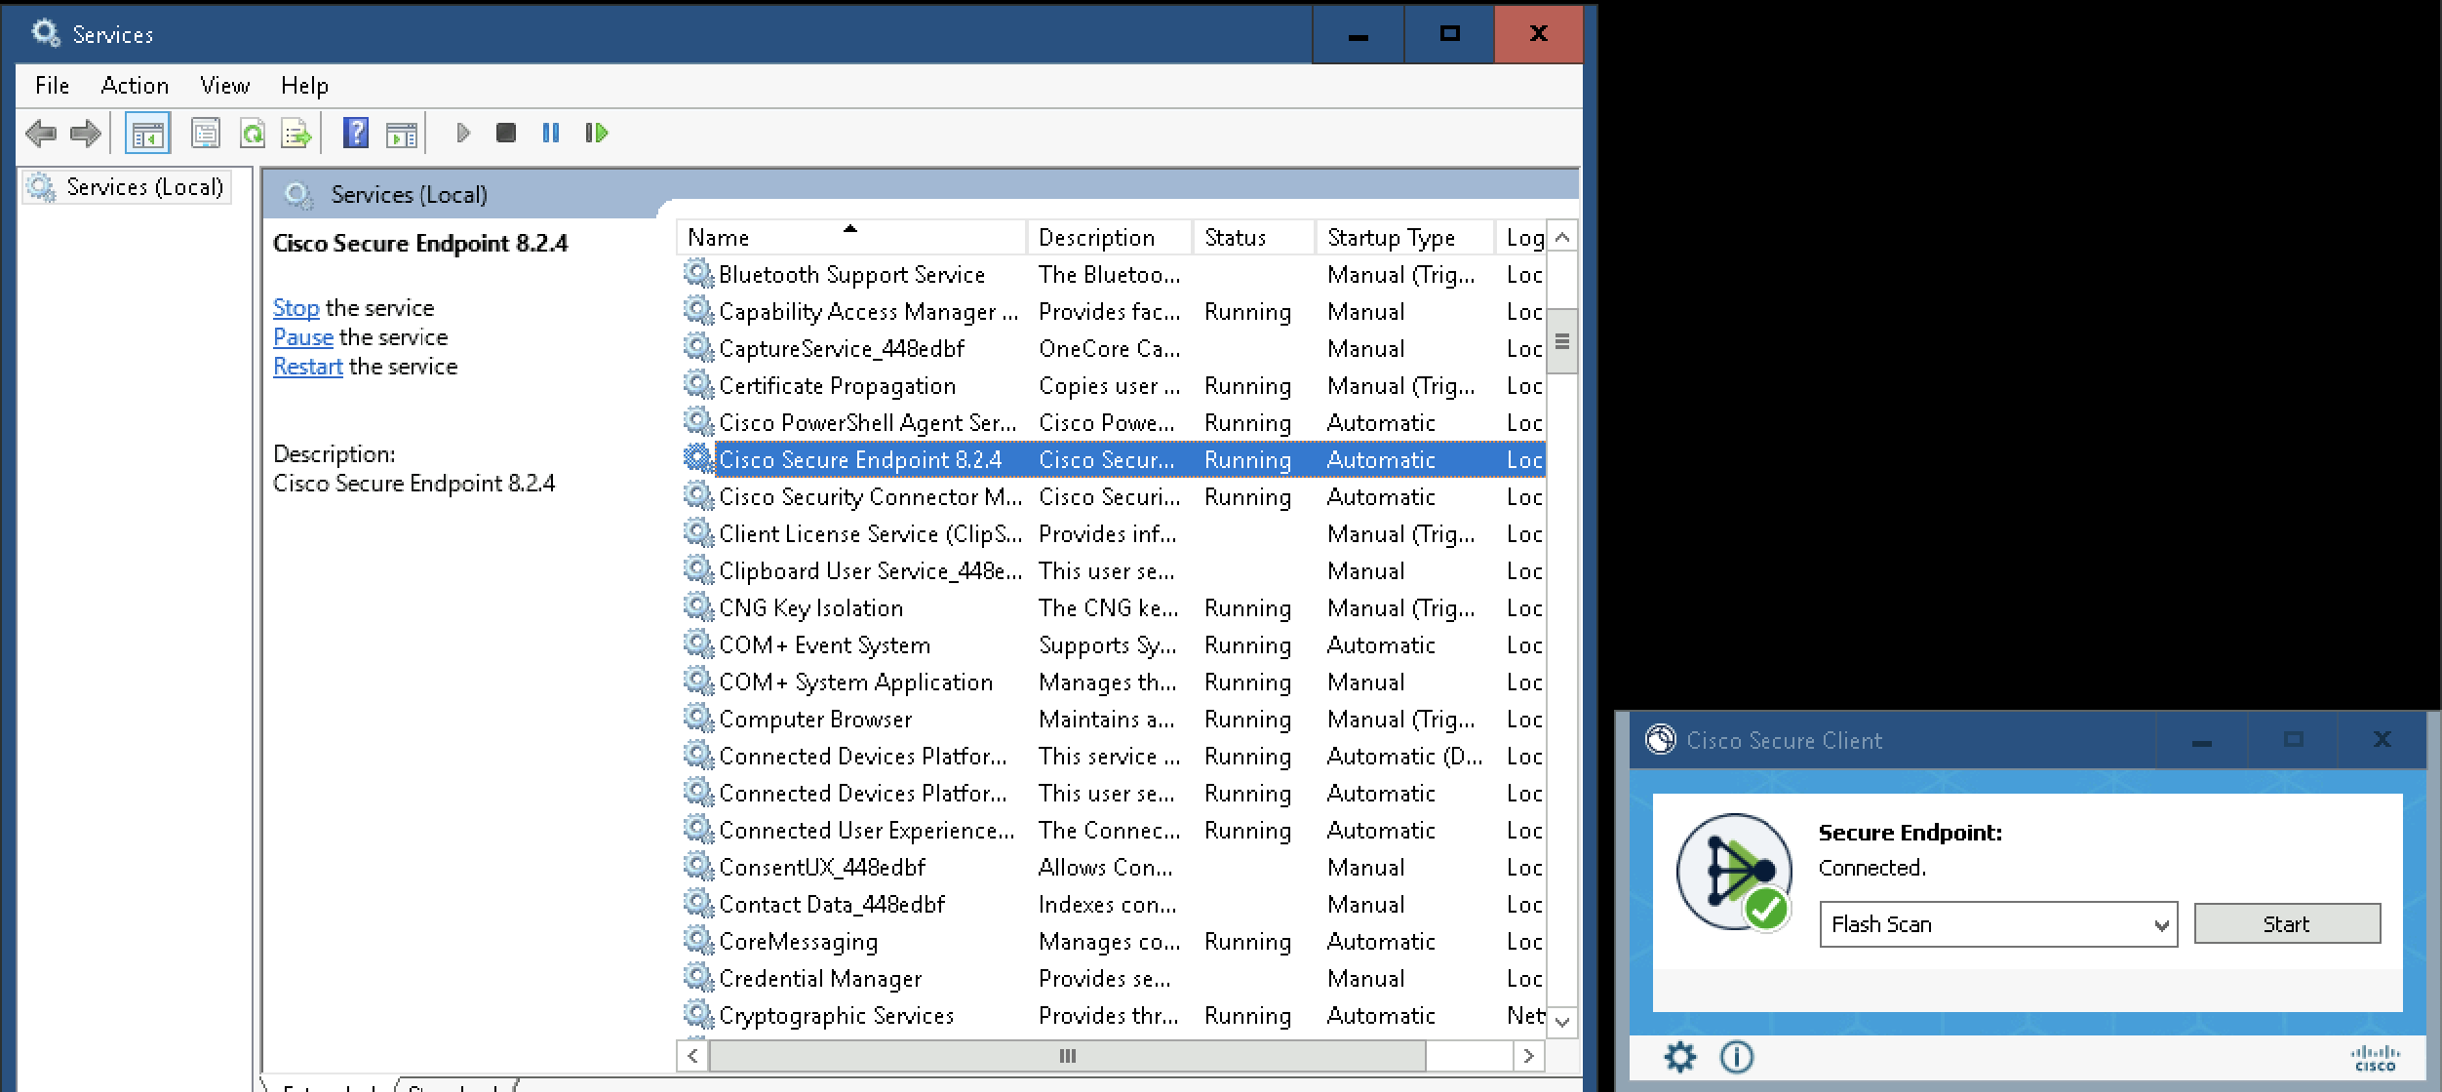
Task: Select Services (Local) tree node
Action: (143, 187)
